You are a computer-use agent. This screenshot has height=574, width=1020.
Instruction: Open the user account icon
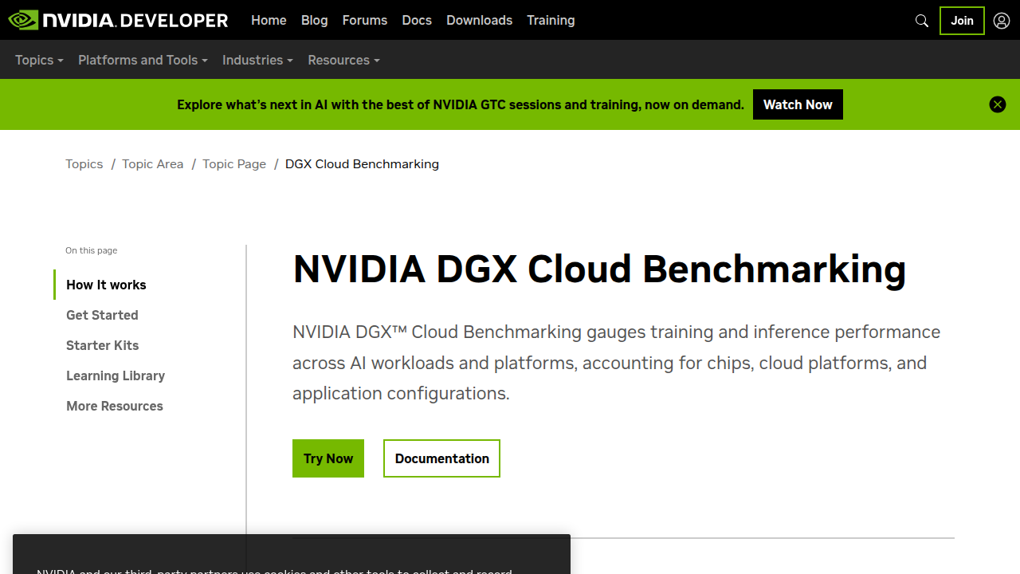coord(1002,21)
